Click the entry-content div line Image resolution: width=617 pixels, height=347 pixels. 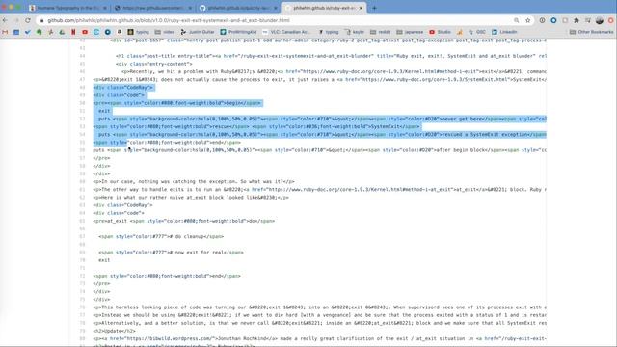154,64
